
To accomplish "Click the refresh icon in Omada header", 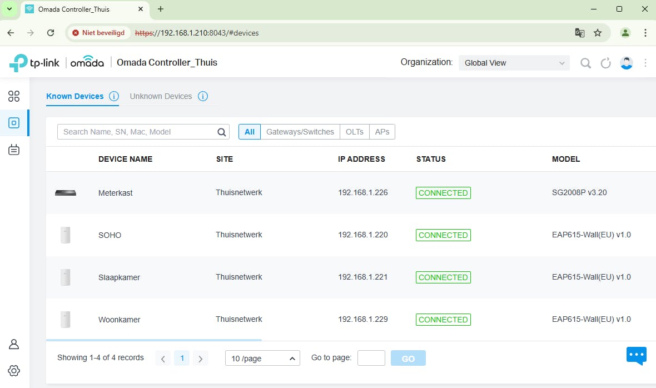I will tap(605, 63).
